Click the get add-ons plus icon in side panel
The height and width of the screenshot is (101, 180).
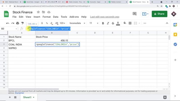[175, 60]
